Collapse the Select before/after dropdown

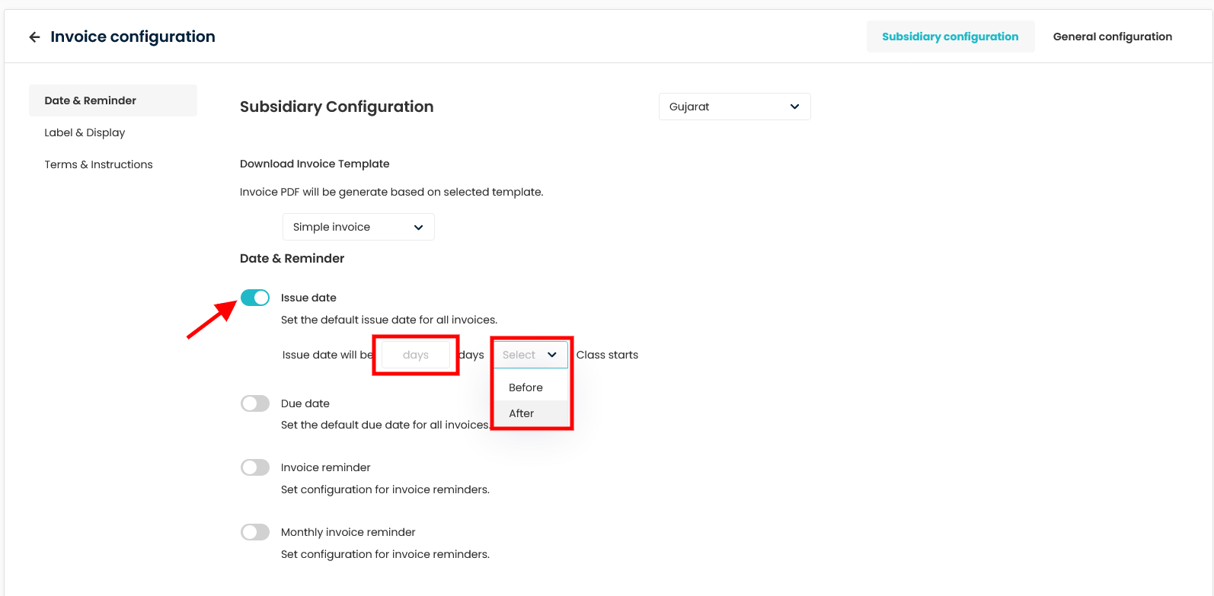click(530, 355)
